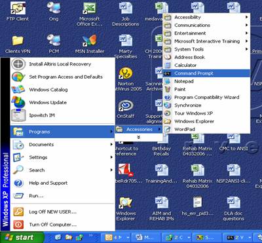Open Rehab Matrix 04032006 ... spreadsheet icon
This screenshot has width=262, height=243.
197,144
